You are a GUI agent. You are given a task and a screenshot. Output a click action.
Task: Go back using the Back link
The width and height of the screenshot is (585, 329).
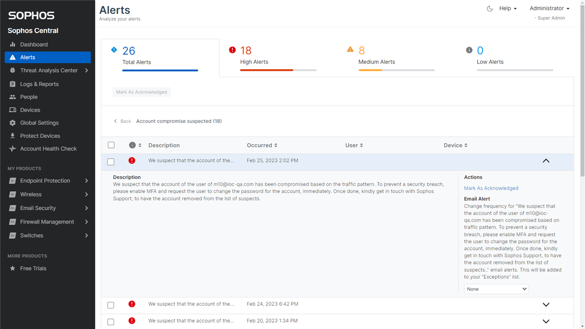122,121
